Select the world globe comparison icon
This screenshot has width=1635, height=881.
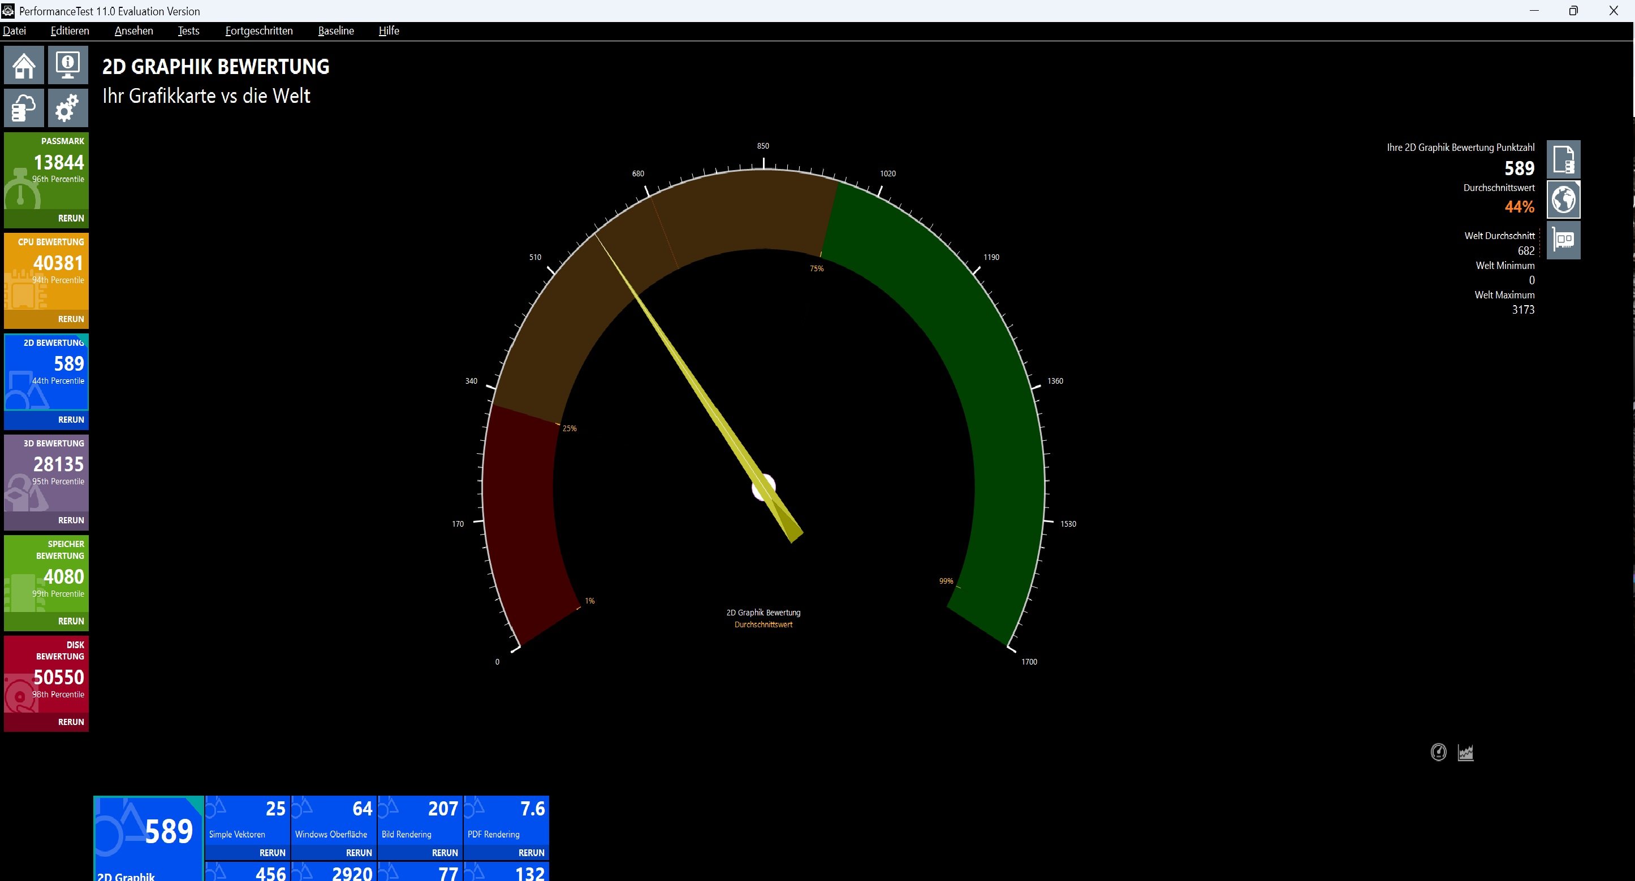1563,200
